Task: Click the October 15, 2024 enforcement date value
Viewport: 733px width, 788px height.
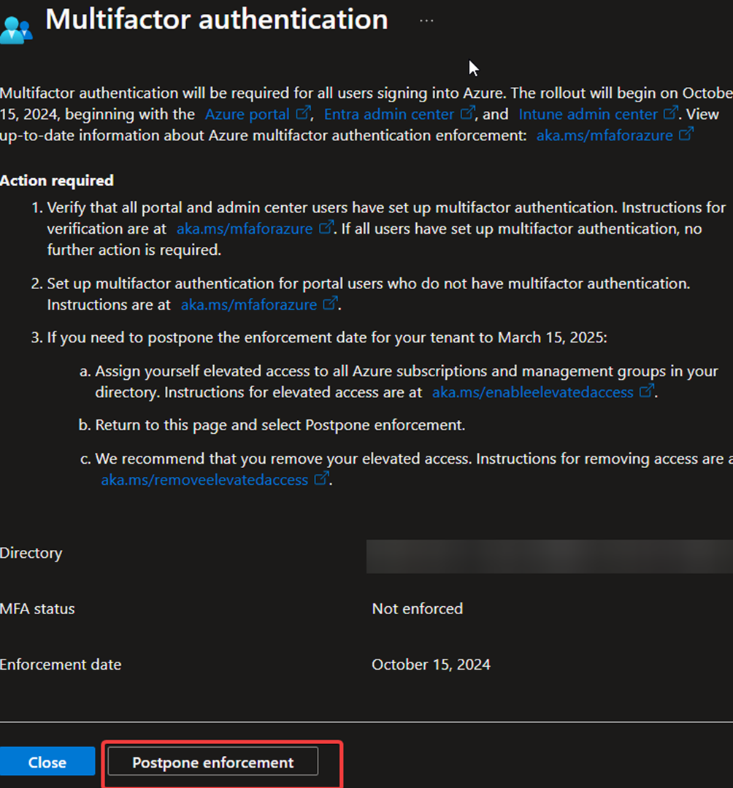Action: pyautogui.click(x=431, y=665)
